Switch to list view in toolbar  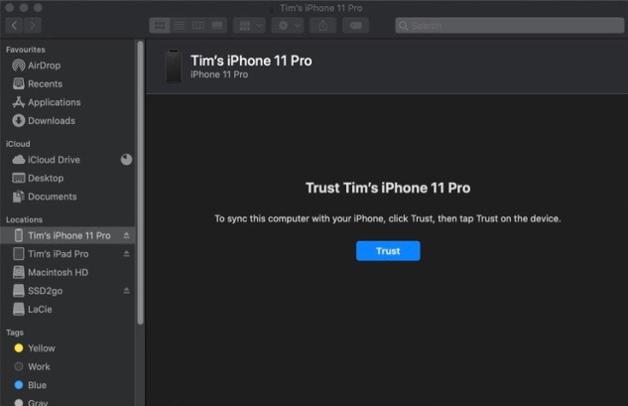click(x=179, y=26)
